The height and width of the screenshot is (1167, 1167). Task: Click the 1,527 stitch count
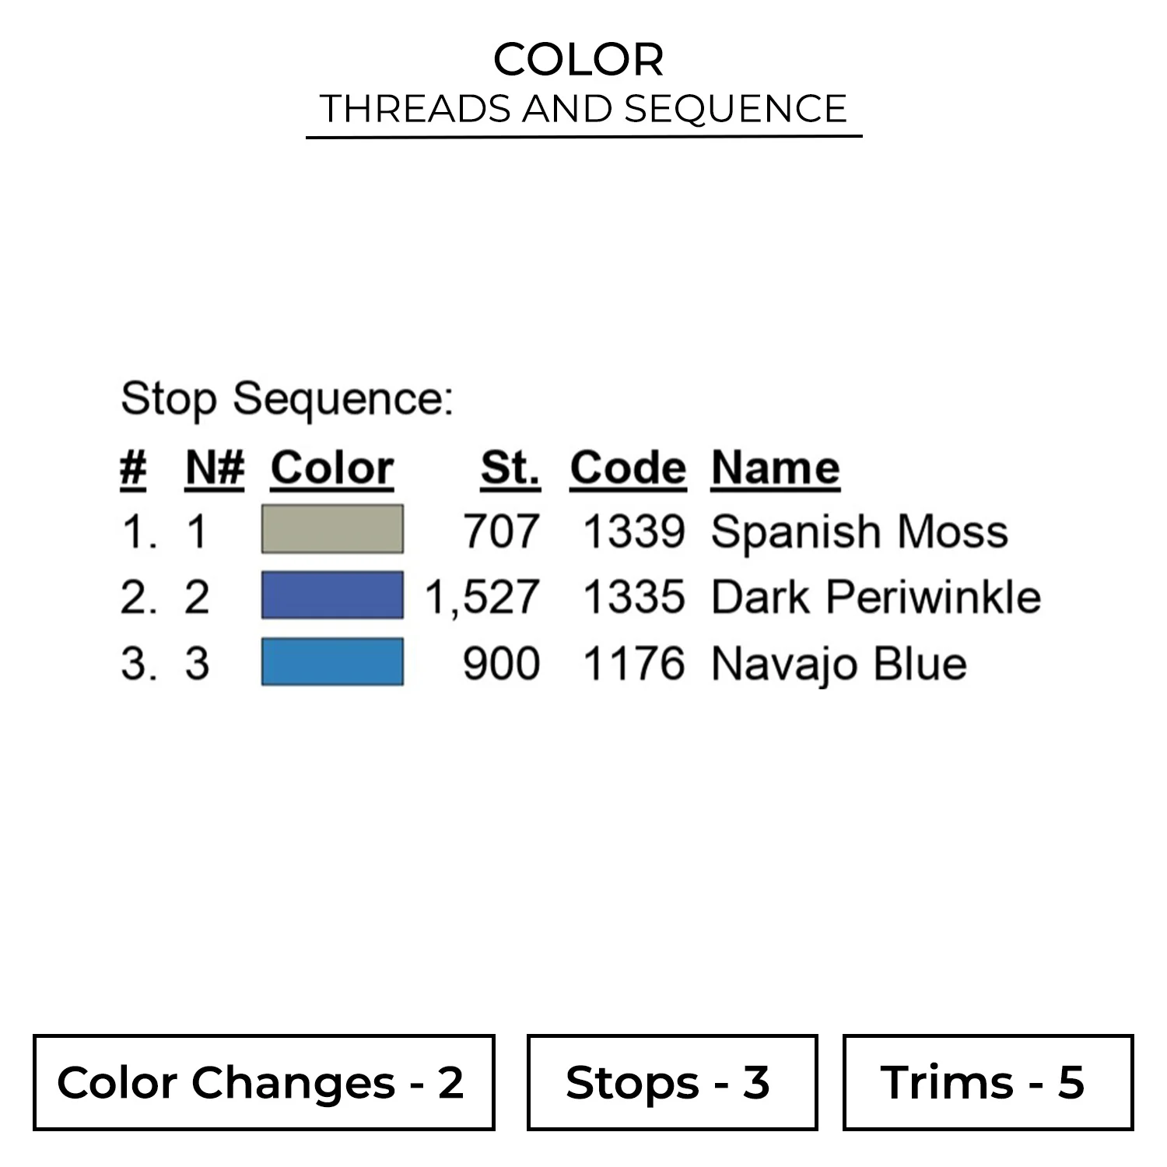pyautogui.click(x=482, y=598)
